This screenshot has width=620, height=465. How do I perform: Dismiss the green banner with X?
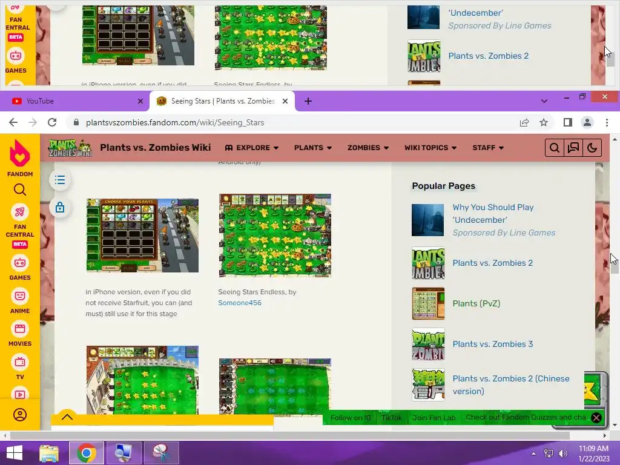point(596,418)
